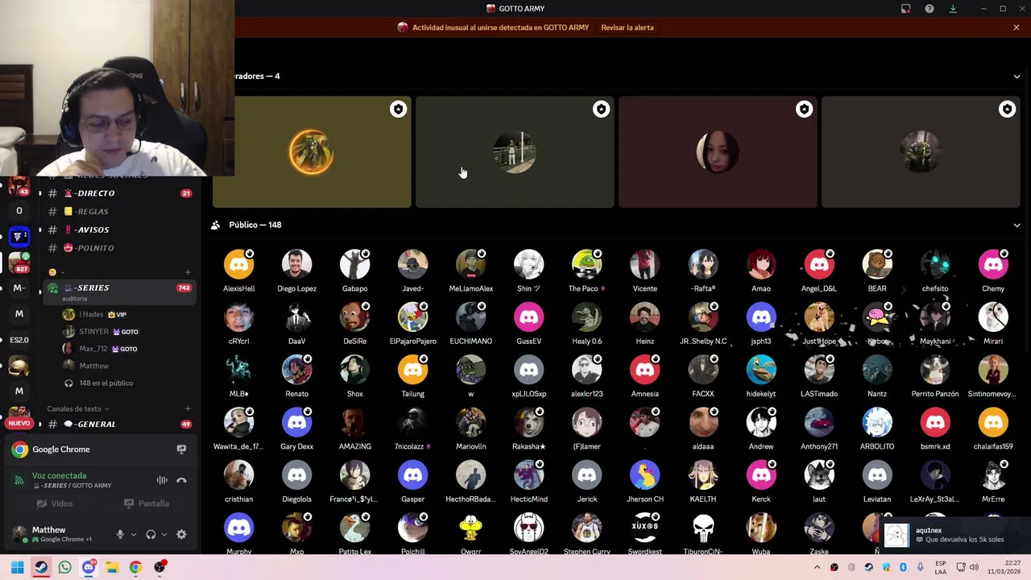The image size is (1031, 580).
Task: Add a channel to 'Canales de texto'
Action: tap(188, 409)
